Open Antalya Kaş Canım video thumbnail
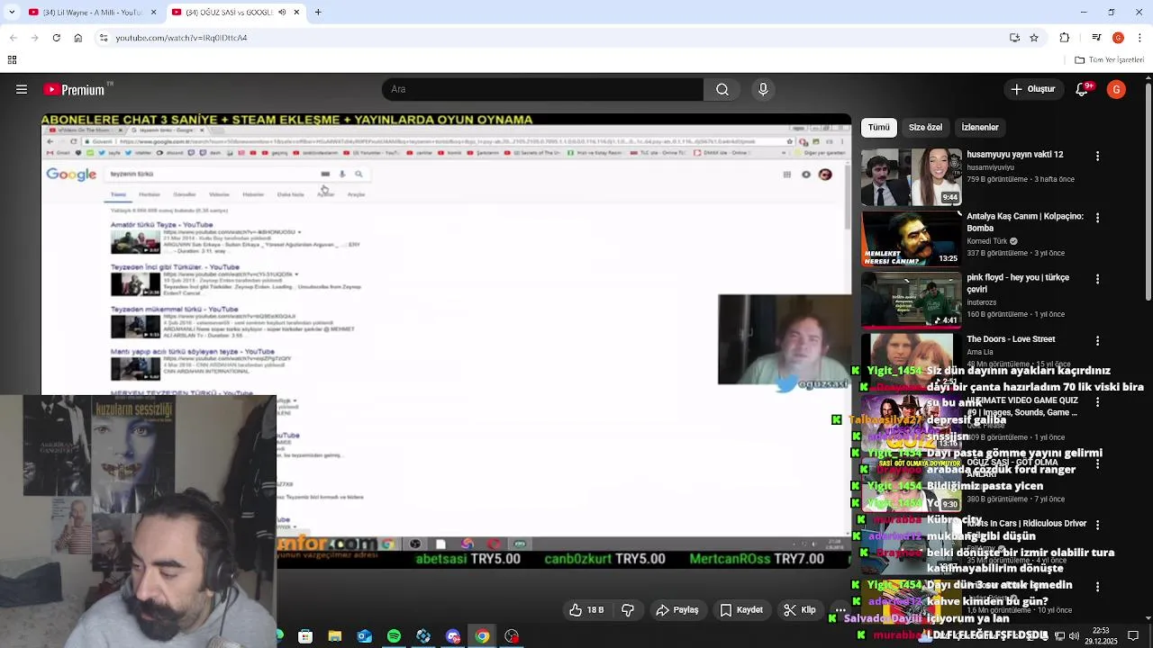 click(x=912, y=238)
